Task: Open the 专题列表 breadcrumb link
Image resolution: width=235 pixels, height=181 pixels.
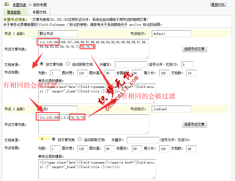Action: (19, 5)
